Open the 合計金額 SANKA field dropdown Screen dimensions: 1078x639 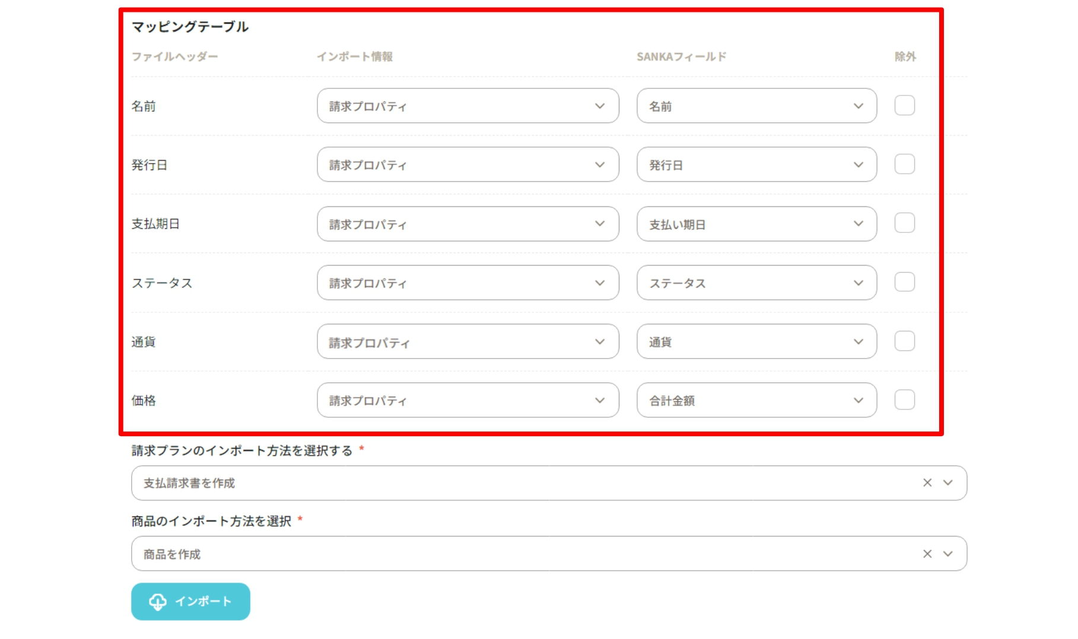[x=756, y=400]
